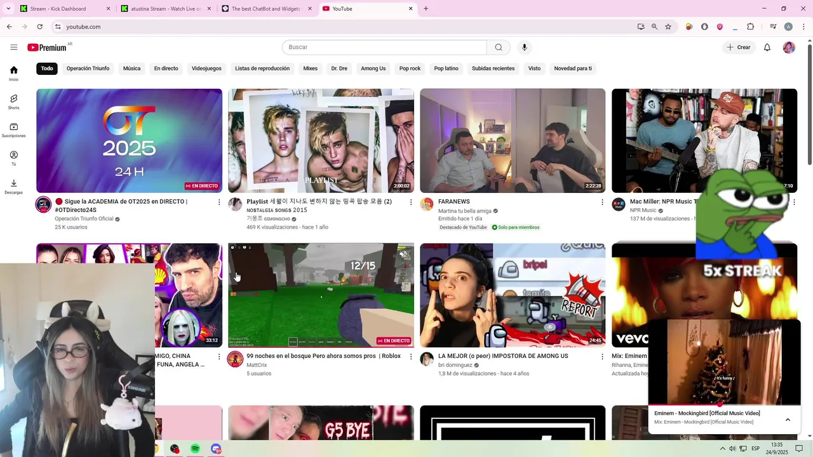Bookmark this page with star icon
813x457 pixels.
[668, 27]
